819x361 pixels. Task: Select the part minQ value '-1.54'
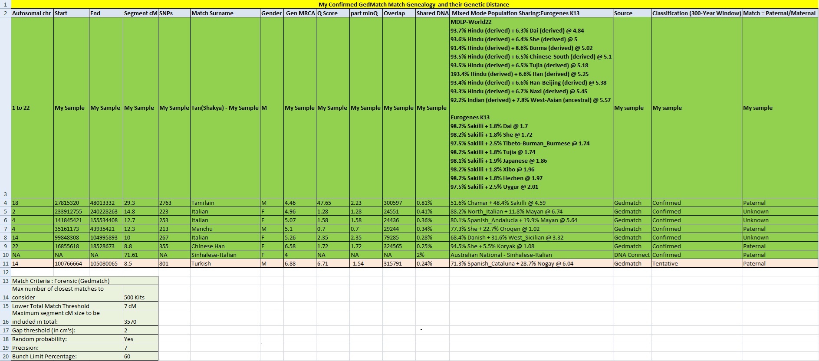366,263
